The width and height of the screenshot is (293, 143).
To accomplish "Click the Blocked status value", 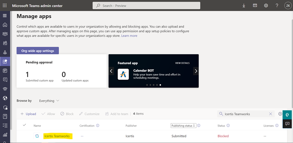I will [x=223, y=136].
